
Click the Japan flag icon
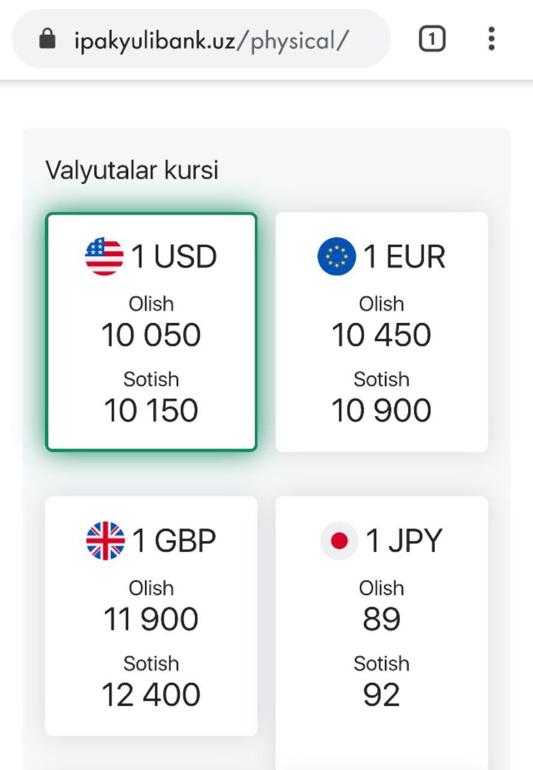(x=339, y=541)
